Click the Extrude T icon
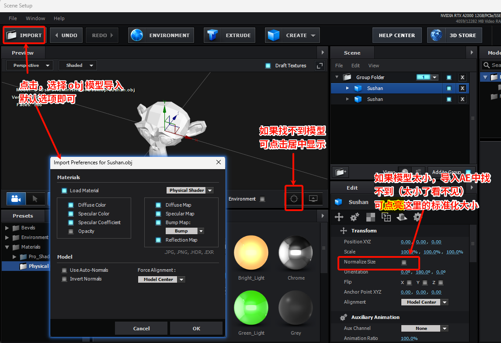The image size is (501, 343). (212, 35)
